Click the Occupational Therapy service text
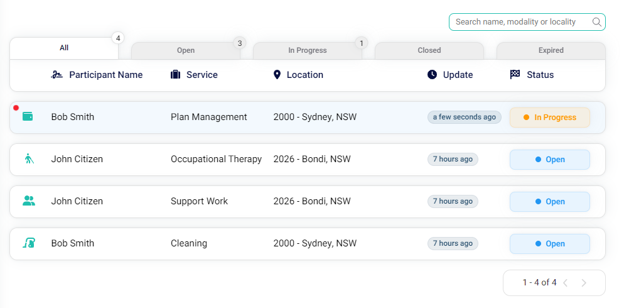 (x=216, y=159)
